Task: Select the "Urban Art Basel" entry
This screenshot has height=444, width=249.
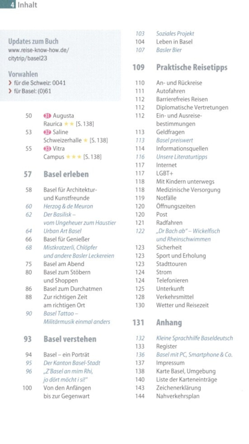Action: coord(63,231)
